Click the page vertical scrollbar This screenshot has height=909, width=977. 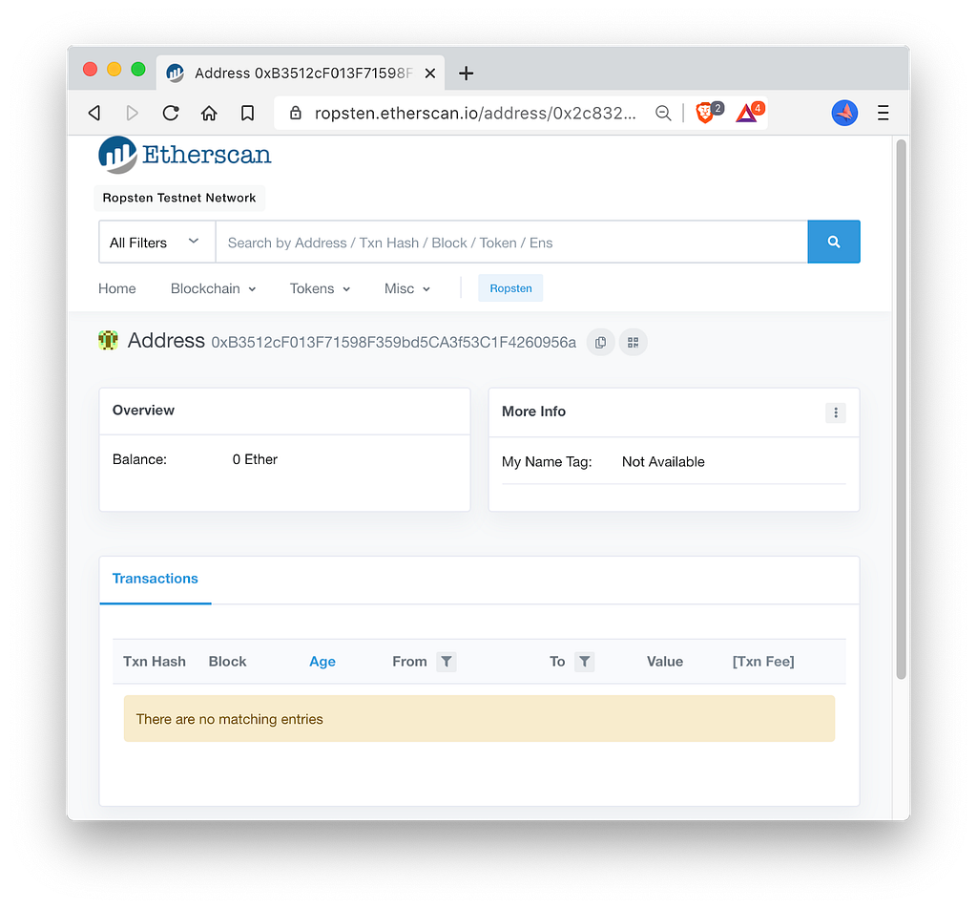coord(901,409)
